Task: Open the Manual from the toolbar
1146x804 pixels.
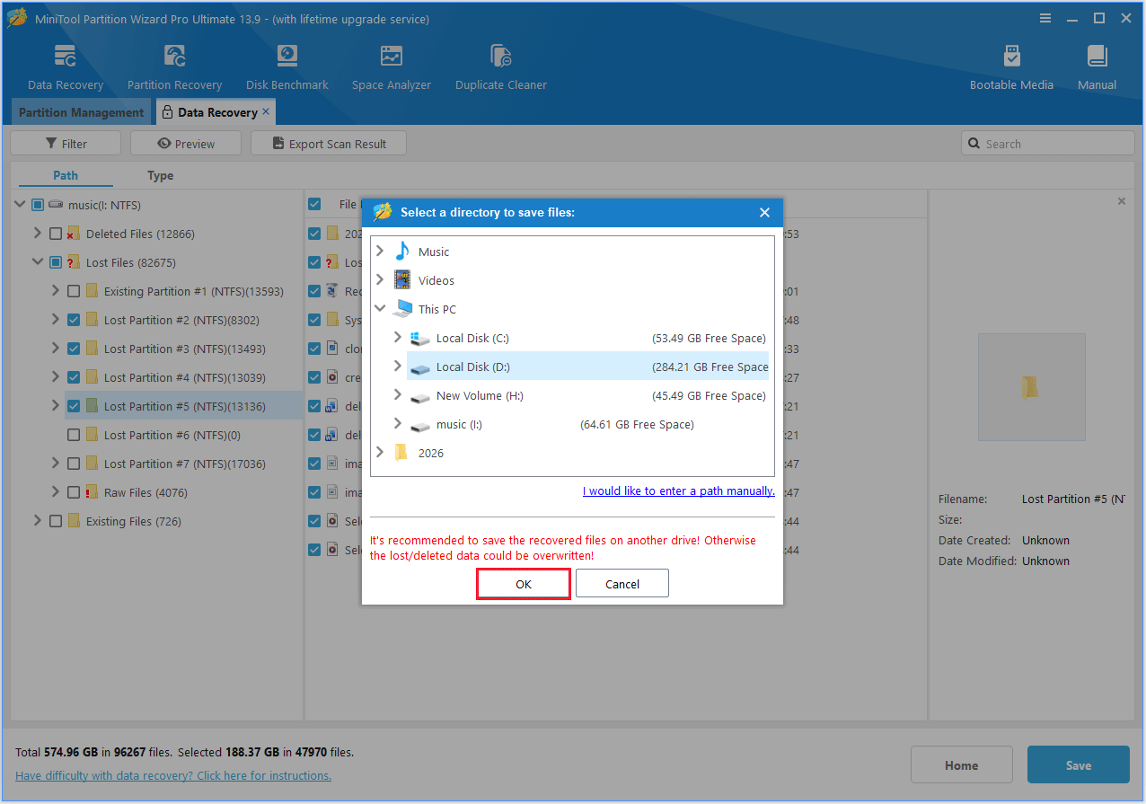Action: pos(1097,68)
